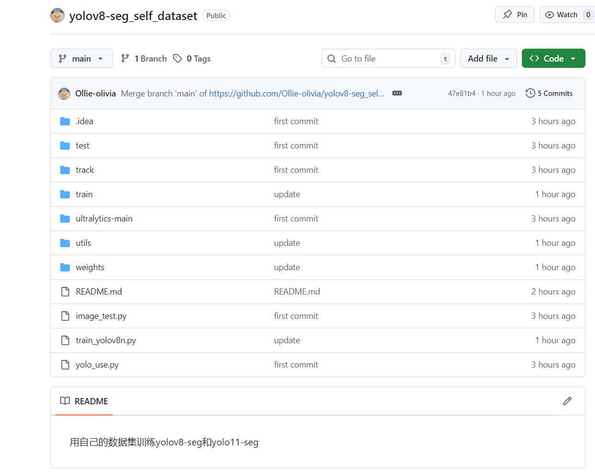Click the folder icon next to track
The image size is (595, 474).
click(65, 170)
